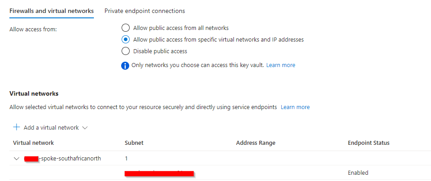Select the spoke-southafricanorth network name
Image resolution: width=431 pixels, height=181 pixels.
click(x=63, y=159)
